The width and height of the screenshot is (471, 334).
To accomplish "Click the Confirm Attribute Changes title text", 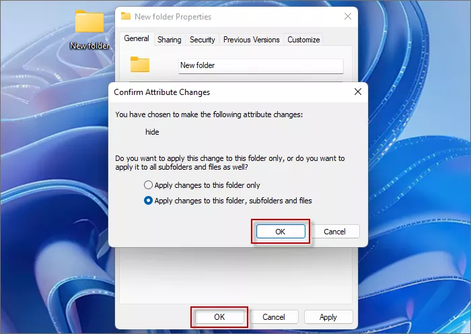I will [x=162, y=92].
